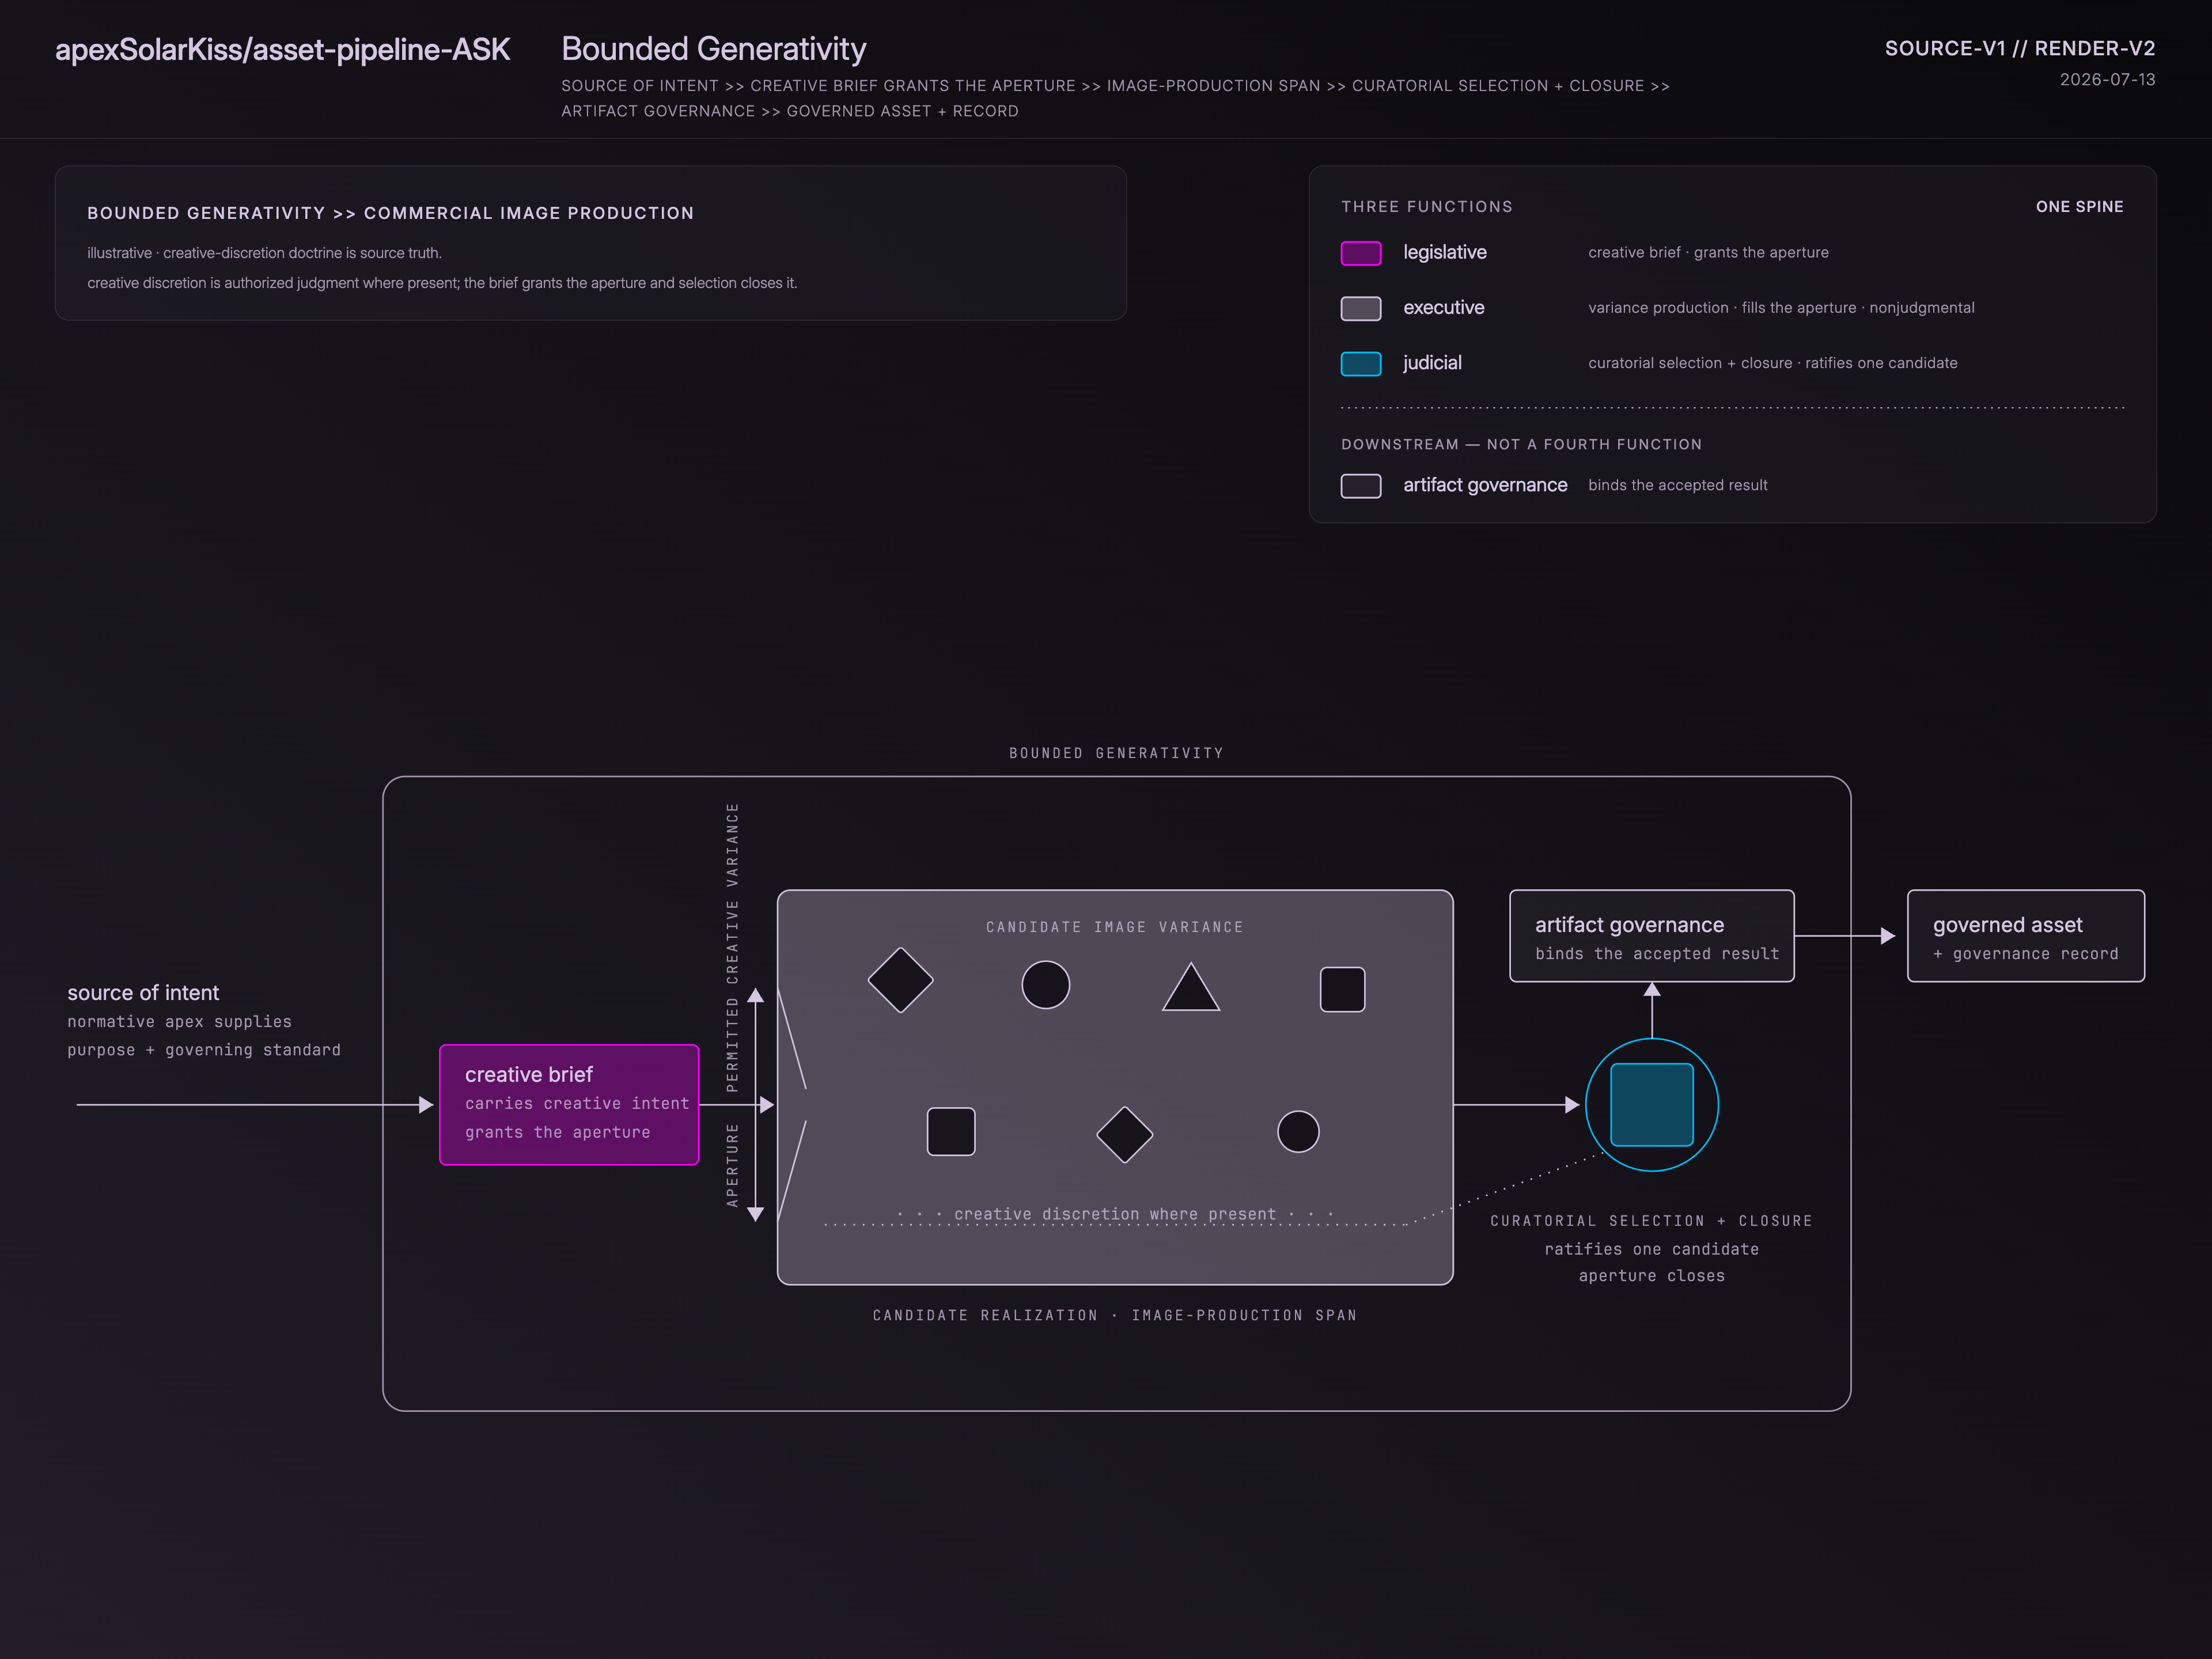2212x1659 pixels.
Task: Click the ONE SPINE label
Action: tap(2079, 206)
